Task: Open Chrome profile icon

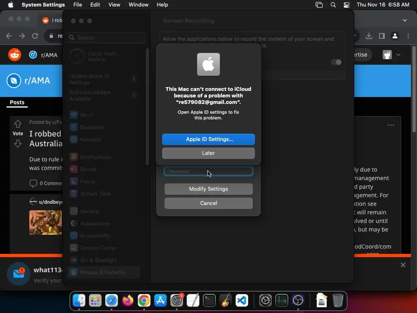Action: point(395,36)
